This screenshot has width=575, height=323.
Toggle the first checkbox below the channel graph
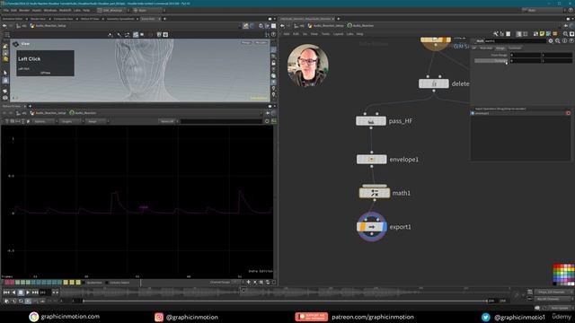point(84,283)
